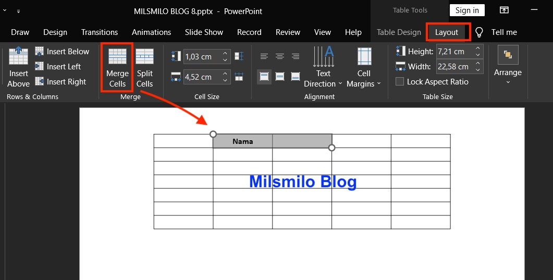The height and width of the screenshot is (280, 553).
Task: Click table Width field 22,58 cm
Action: pos(456,67)
